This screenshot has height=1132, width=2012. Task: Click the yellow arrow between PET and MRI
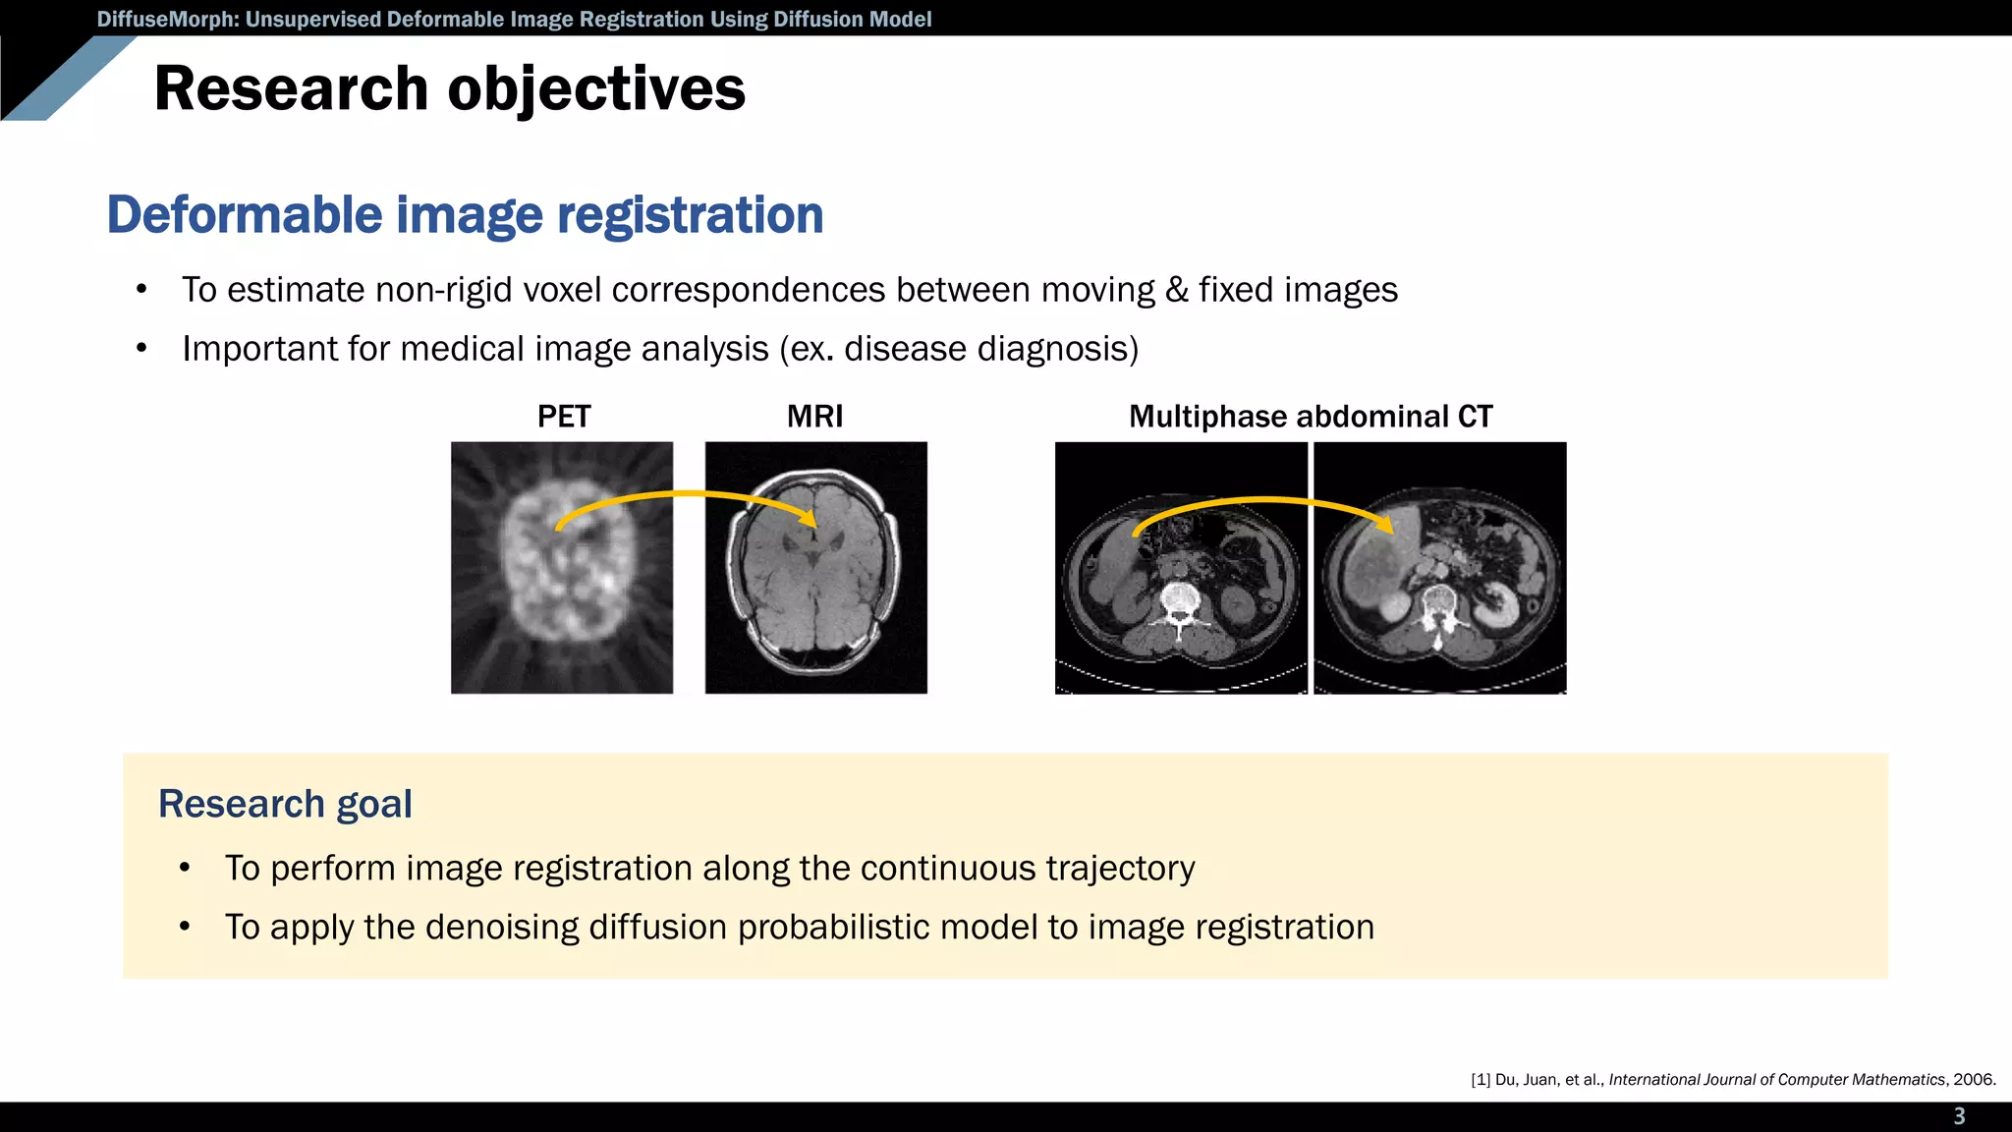coord(688,494)
